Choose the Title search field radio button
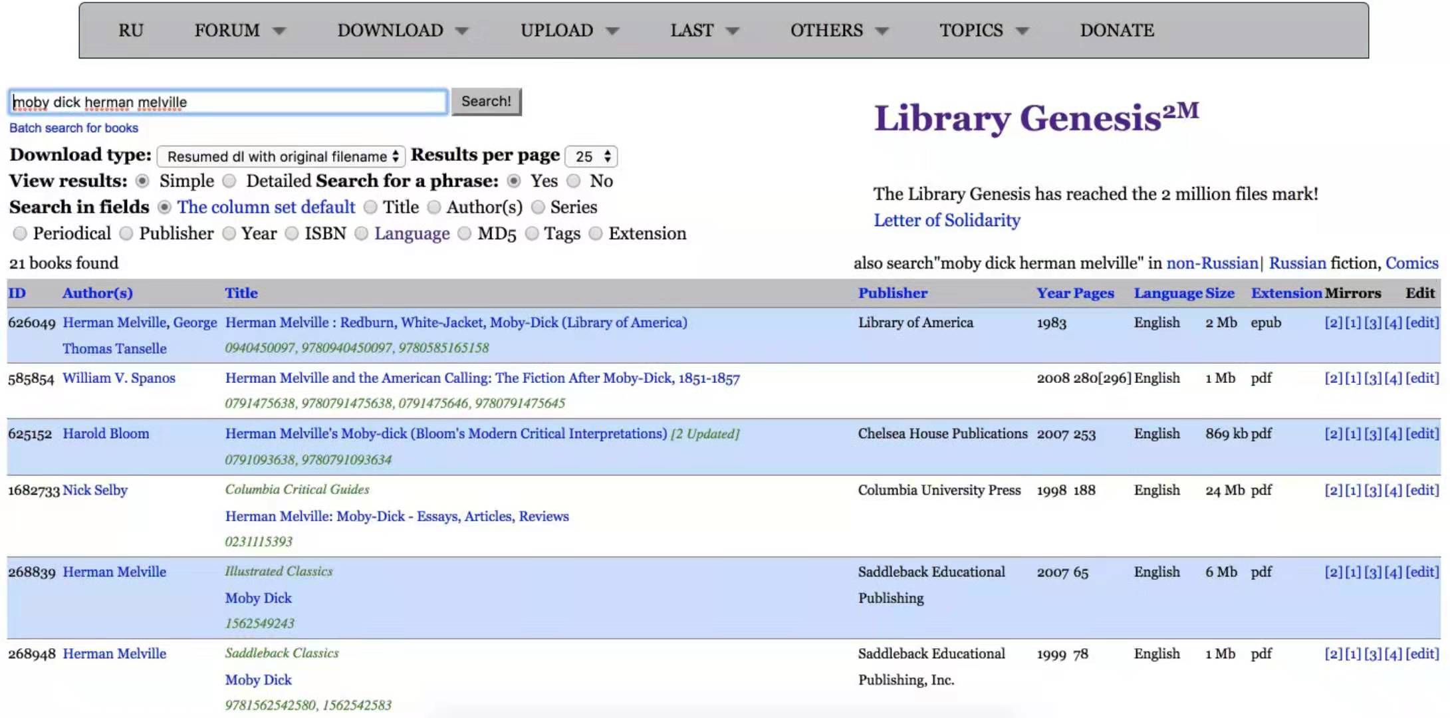The height and width of the screenshot is (718, 1450). (x=370, y=207)
